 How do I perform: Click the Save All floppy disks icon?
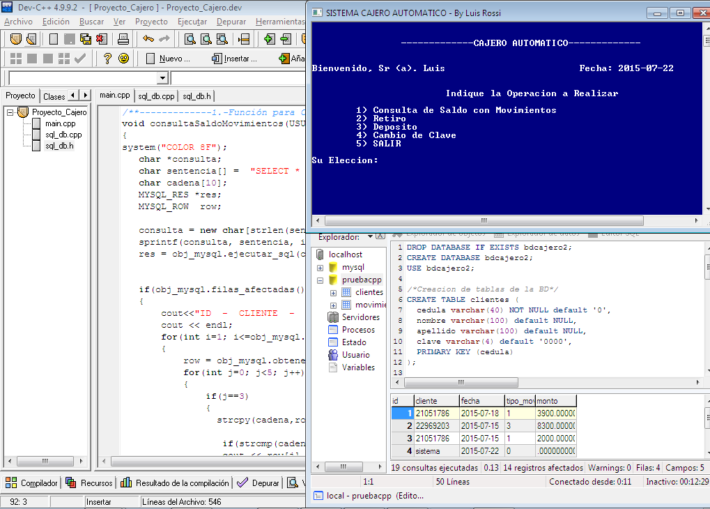pos(85,39)
